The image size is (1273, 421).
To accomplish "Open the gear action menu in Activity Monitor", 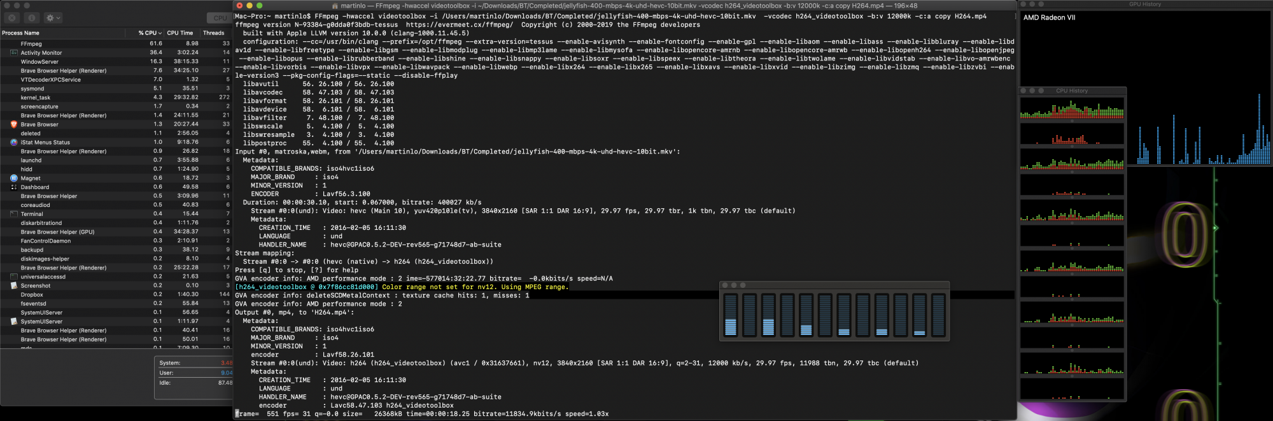I will click(52, 18).
